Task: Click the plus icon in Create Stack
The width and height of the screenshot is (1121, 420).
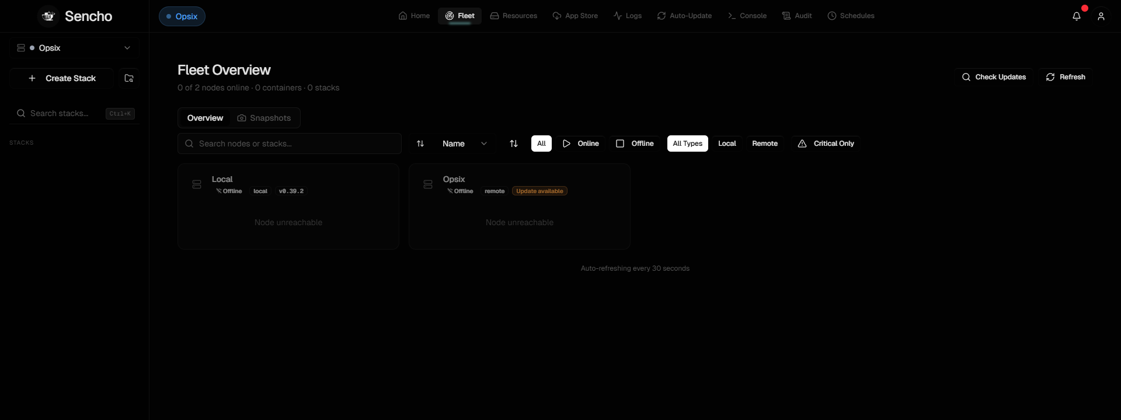Action: 32,78
